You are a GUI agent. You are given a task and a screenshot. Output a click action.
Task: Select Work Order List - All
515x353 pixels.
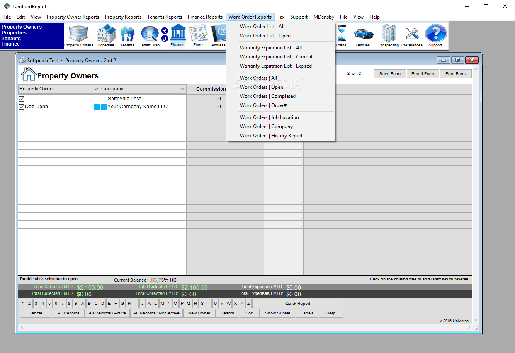click(x=262, y=27)
